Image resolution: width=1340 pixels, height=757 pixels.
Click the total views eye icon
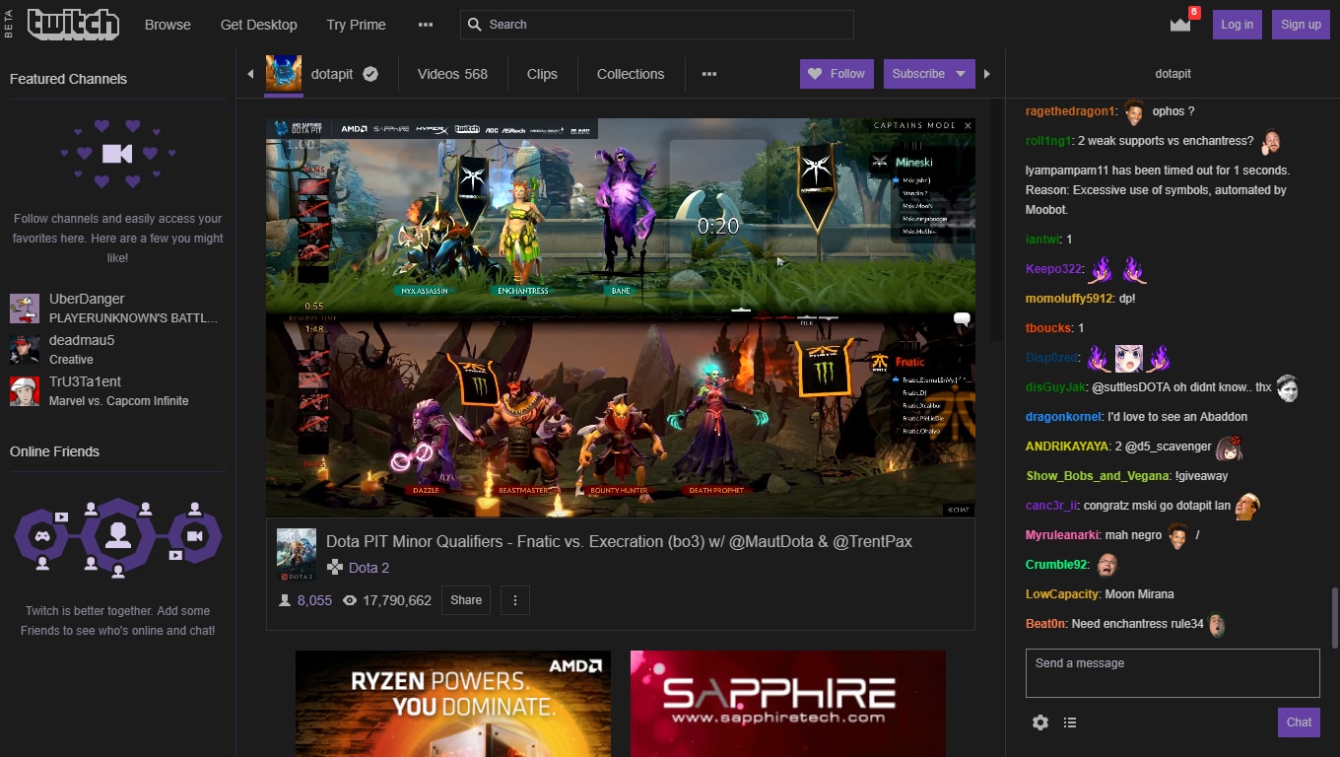point(350,600)
